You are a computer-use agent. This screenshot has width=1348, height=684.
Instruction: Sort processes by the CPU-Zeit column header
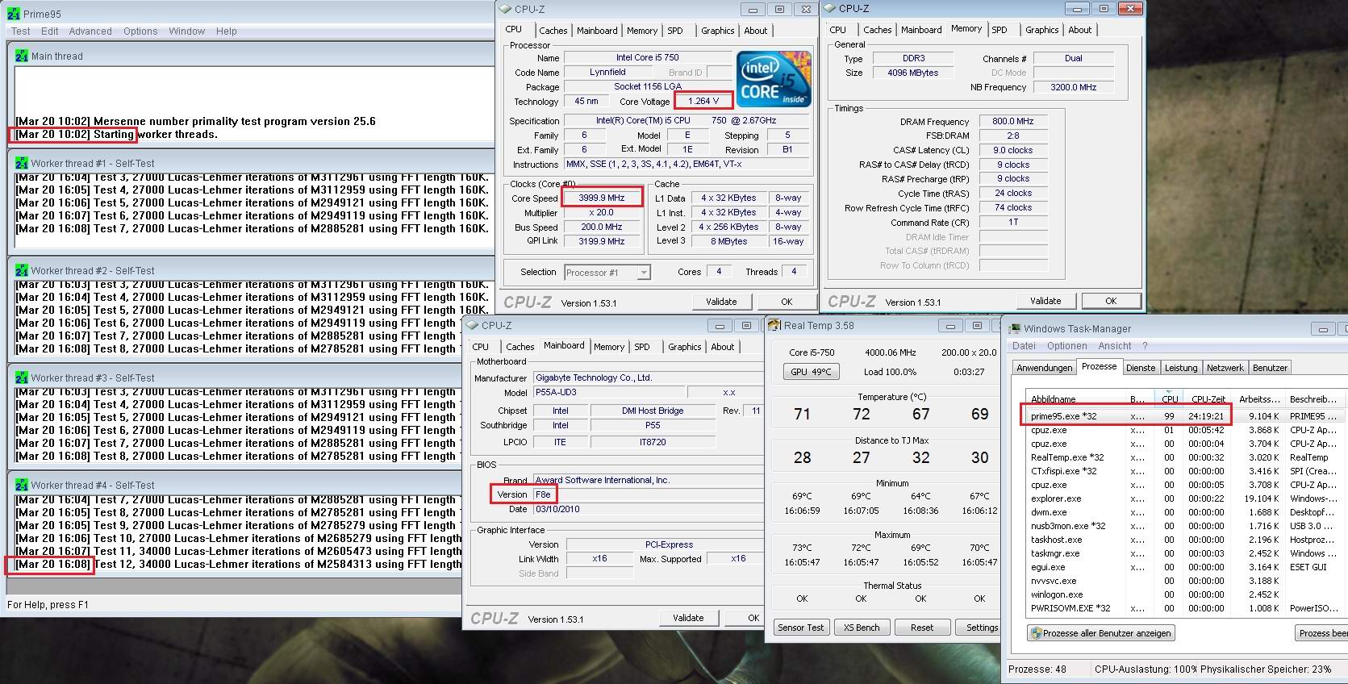[1208, 399]
